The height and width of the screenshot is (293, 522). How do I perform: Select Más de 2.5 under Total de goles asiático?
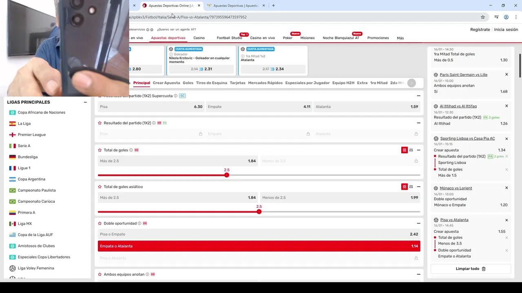click(x=178, y=198)
